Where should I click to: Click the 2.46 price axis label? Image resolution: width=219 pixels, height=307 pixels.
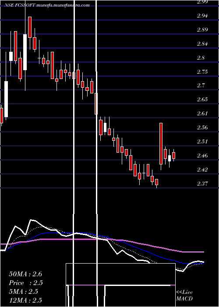202,156
